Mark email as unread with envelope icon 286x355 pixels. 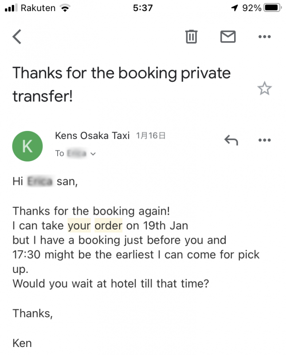point(228,37)
